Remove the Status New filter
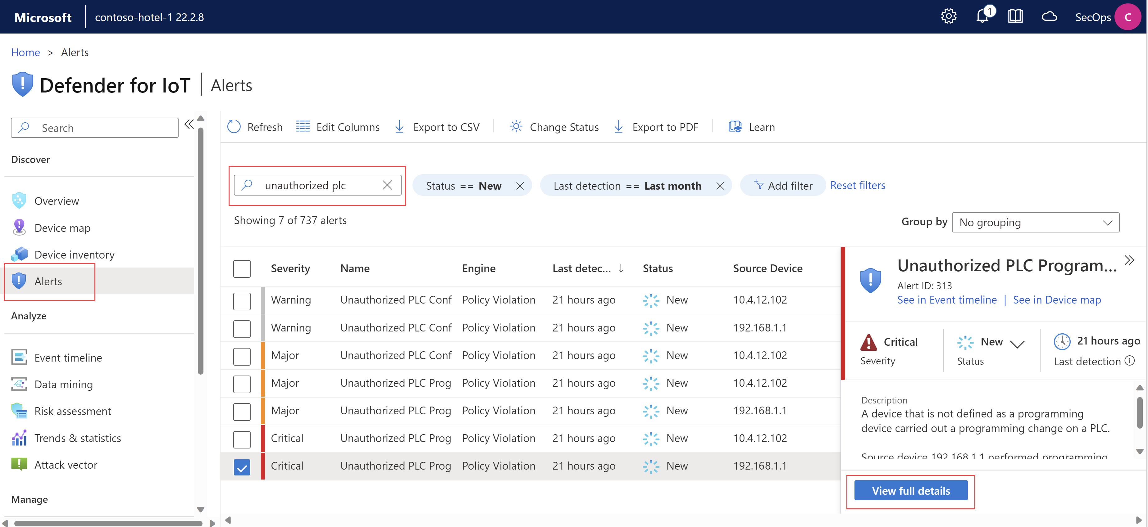1148x527 pixels. point(520,186)
